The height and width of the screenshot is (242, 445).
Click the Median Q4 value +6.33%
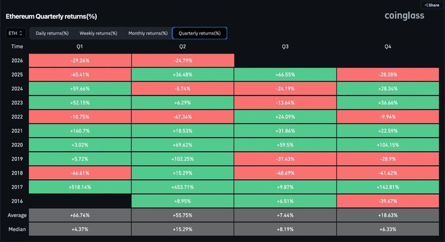click(x=388, y=229)
